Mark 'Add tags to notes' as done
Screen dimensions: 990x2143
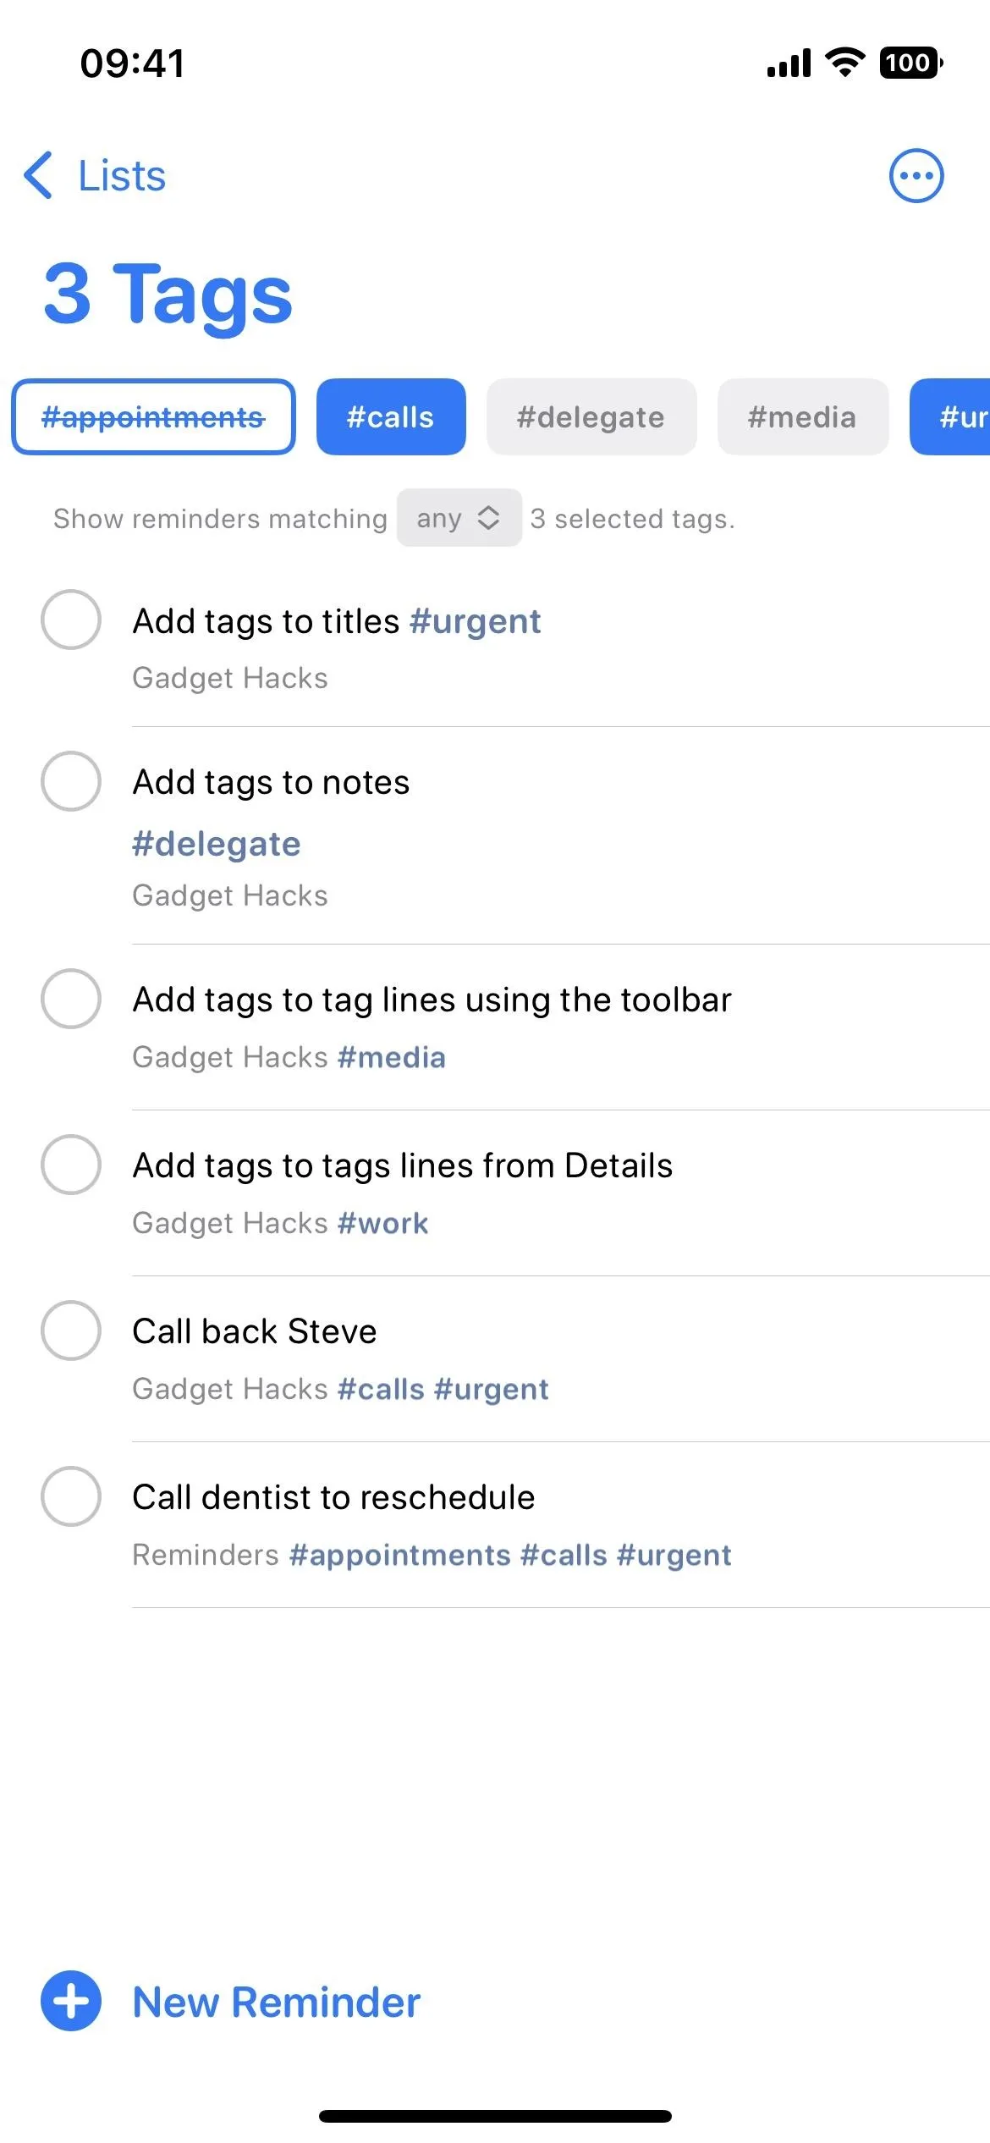click(x=71, y=781)
